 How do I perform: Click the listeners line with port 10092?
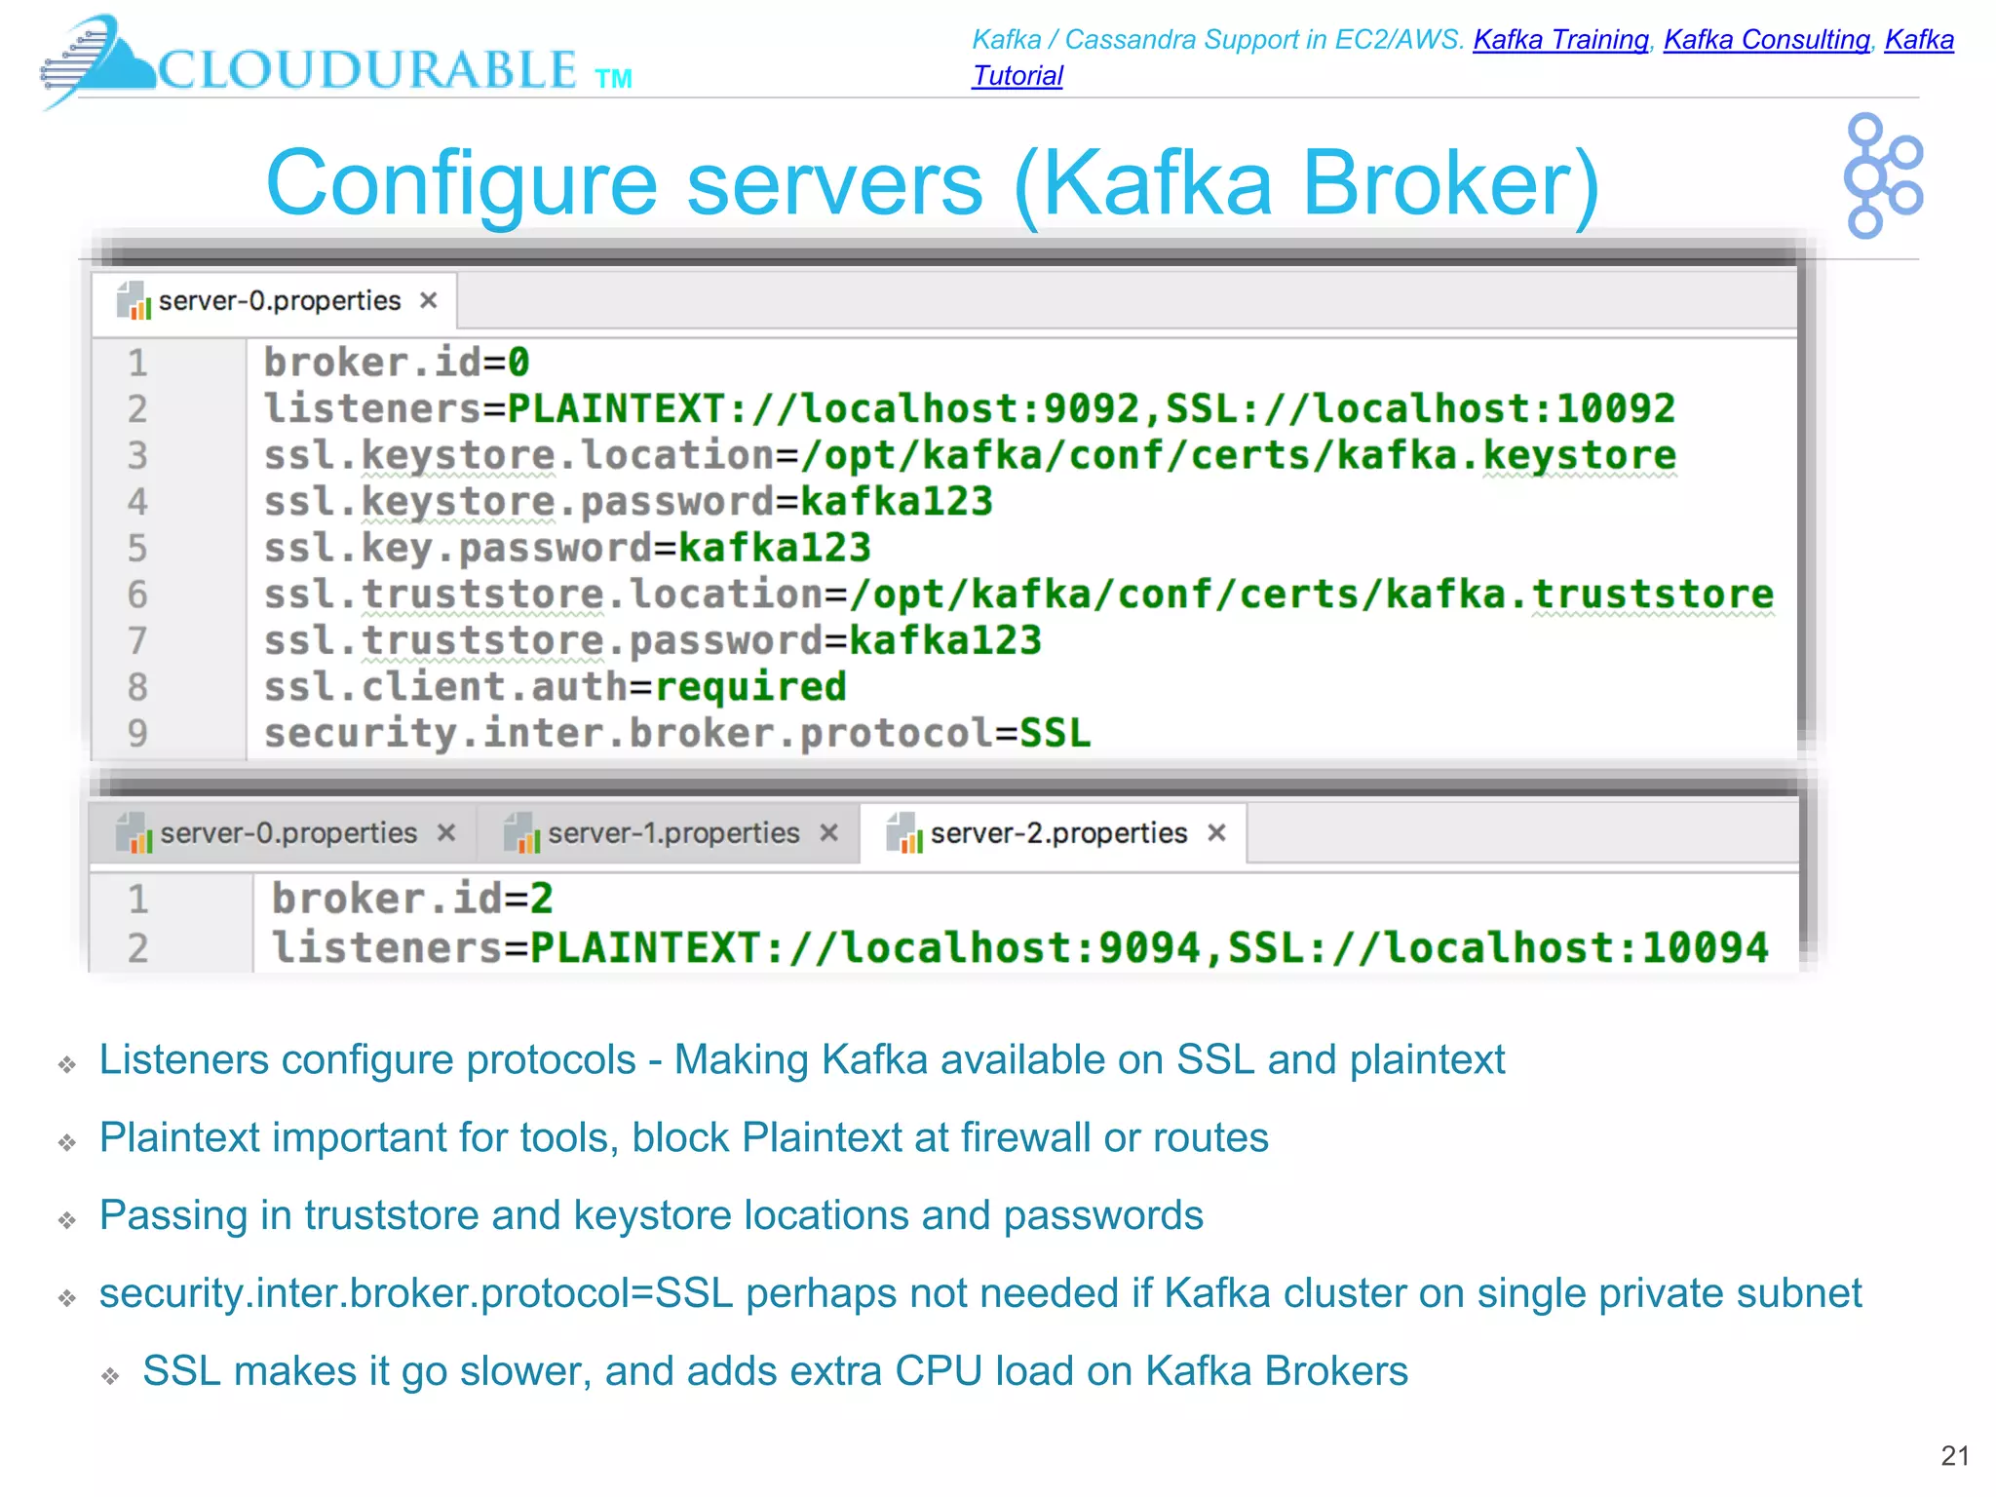pos(970,408)
